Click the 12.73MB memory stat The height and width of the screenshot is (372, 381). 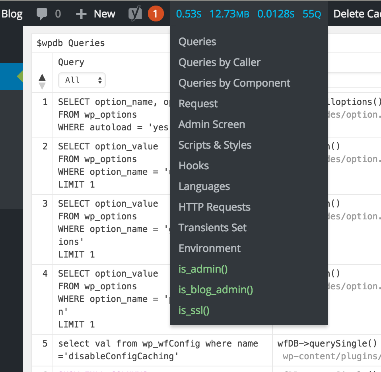229,14
